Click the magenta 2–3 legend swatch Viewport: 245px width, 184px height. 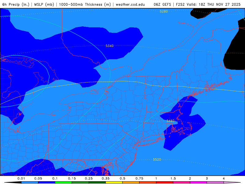[198, 182]
